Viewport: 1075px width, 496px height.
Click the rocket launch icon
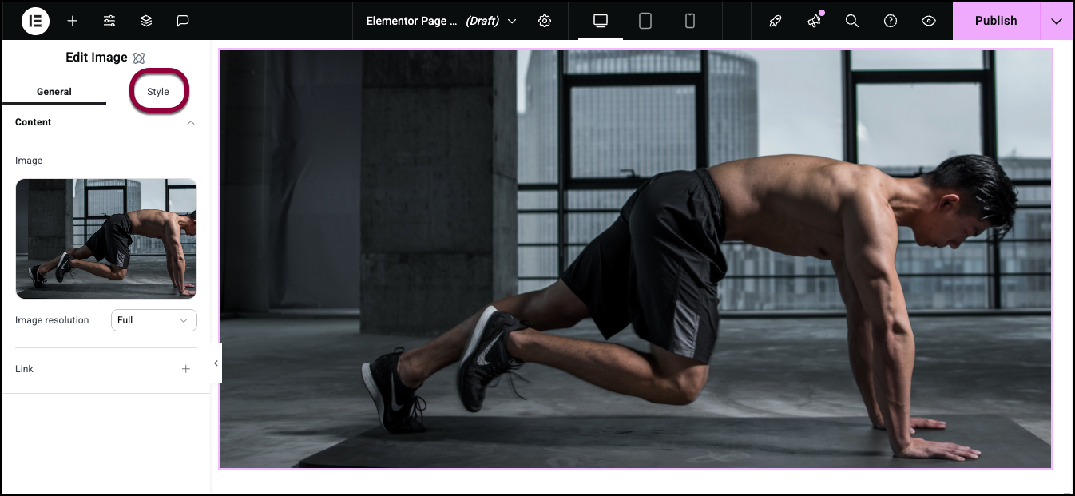(x=776, y=22)
